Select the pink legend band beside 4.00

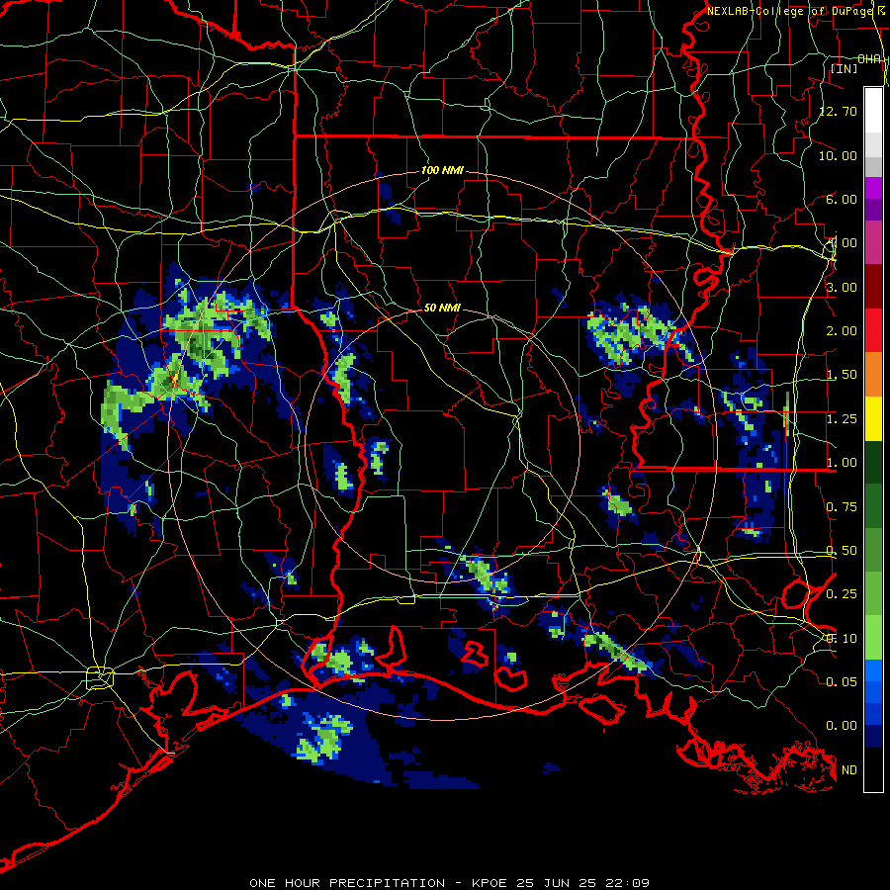[x=873, y=242]
